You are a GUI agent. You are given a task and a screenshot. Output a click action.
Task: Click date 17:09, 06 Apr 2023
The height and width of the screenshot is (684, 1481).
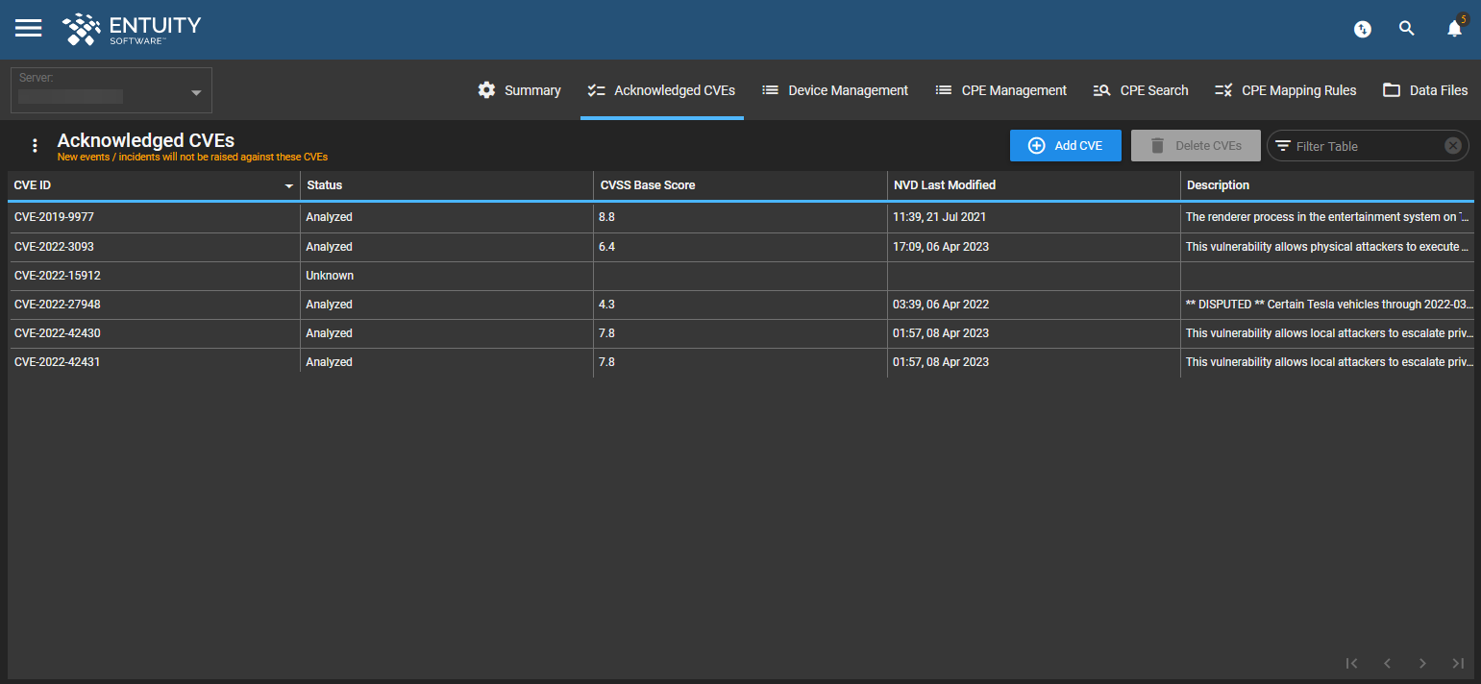(x=1033, y=247)
